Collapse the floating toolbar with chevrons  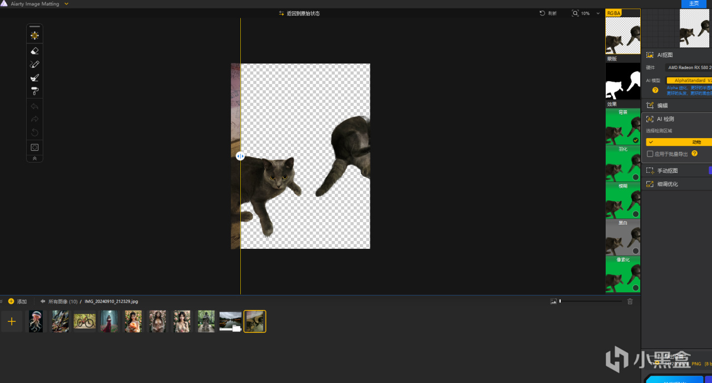pos(34,159)
